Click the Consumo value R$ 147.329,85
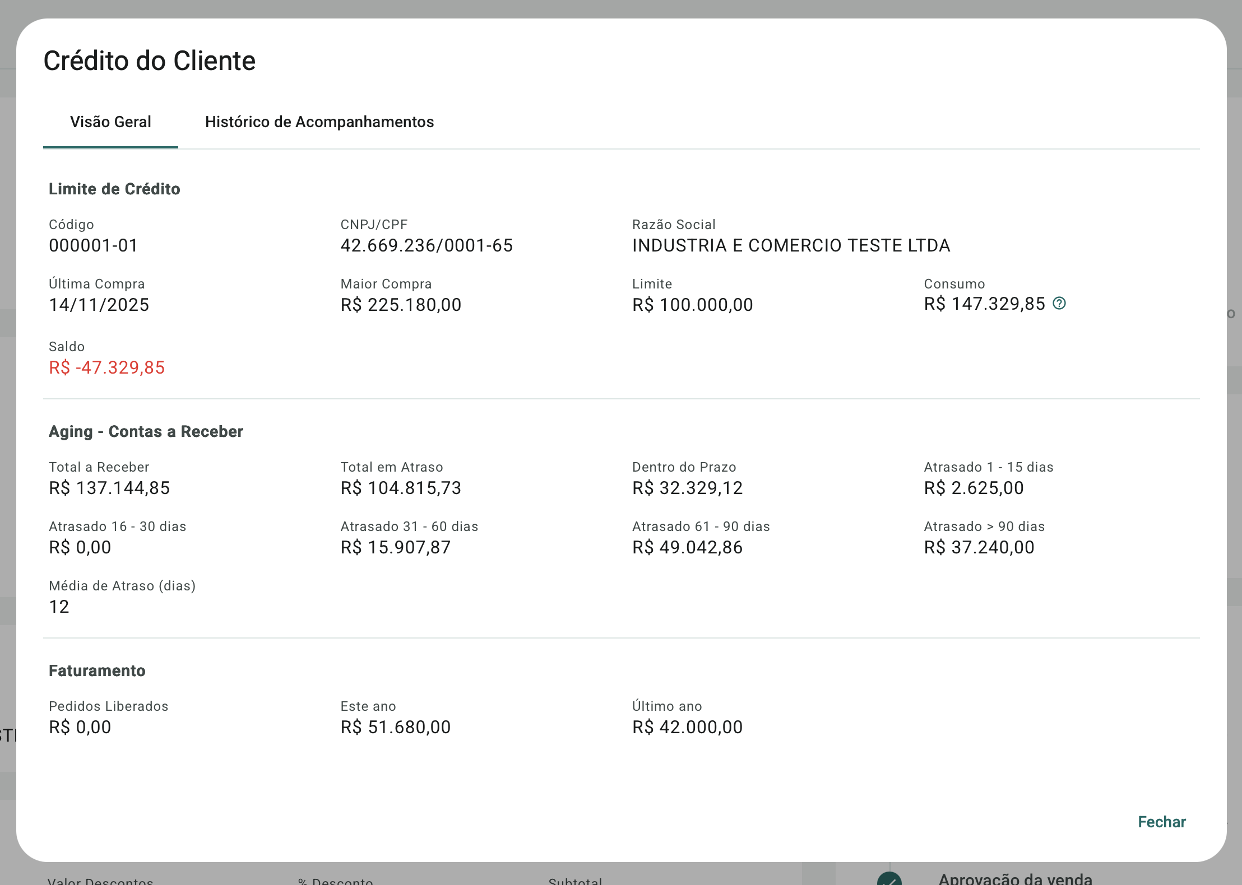 (x=984, y=304)
